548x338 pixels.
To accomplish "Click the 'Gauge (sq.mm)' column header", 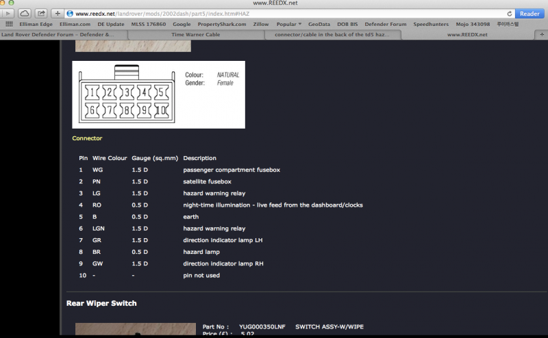I will coord(155,158).
